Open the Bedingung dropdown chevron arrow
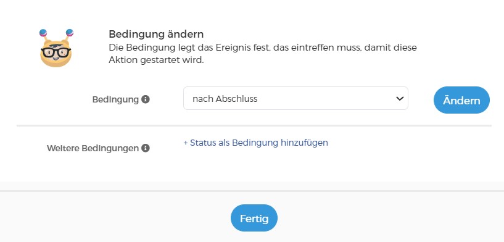The image size is (504, 242). pos(400,99)
